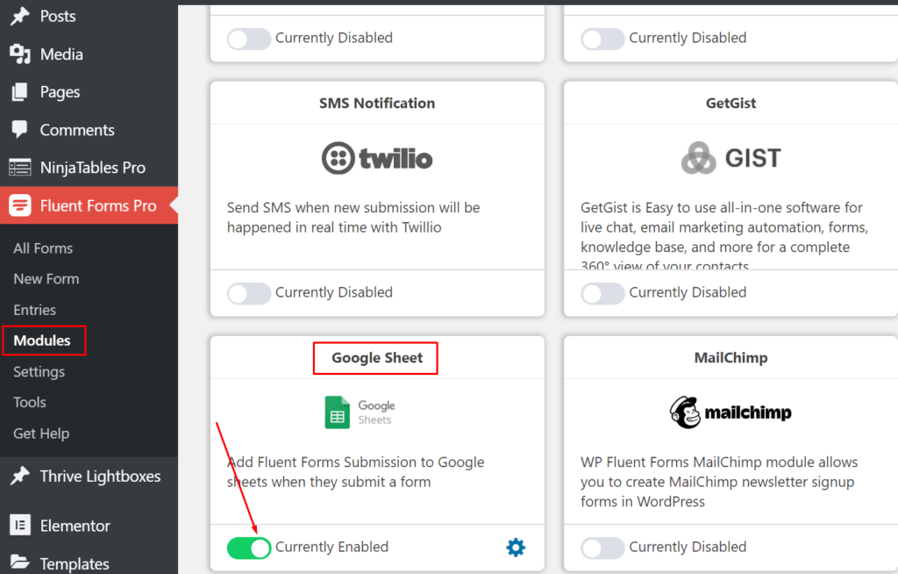Open Fluent Forms Settings submenu
Screen dimensions: 898x574
(39, 372)
